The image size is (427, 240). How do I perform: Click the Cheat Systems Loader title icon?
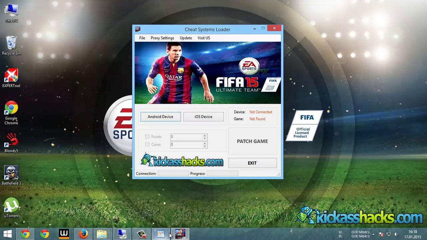[138, 29]
